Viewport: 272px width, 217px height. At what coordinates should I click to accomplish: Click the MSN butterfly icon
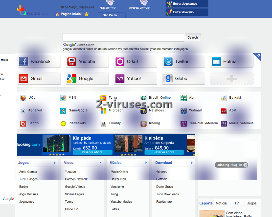pos(63,98)
